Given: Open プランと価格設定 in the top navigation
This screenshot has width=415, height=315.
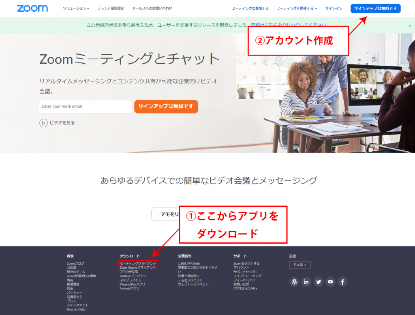Looking at the screenshot, I should pyautogui.click(x=110, y=9).
